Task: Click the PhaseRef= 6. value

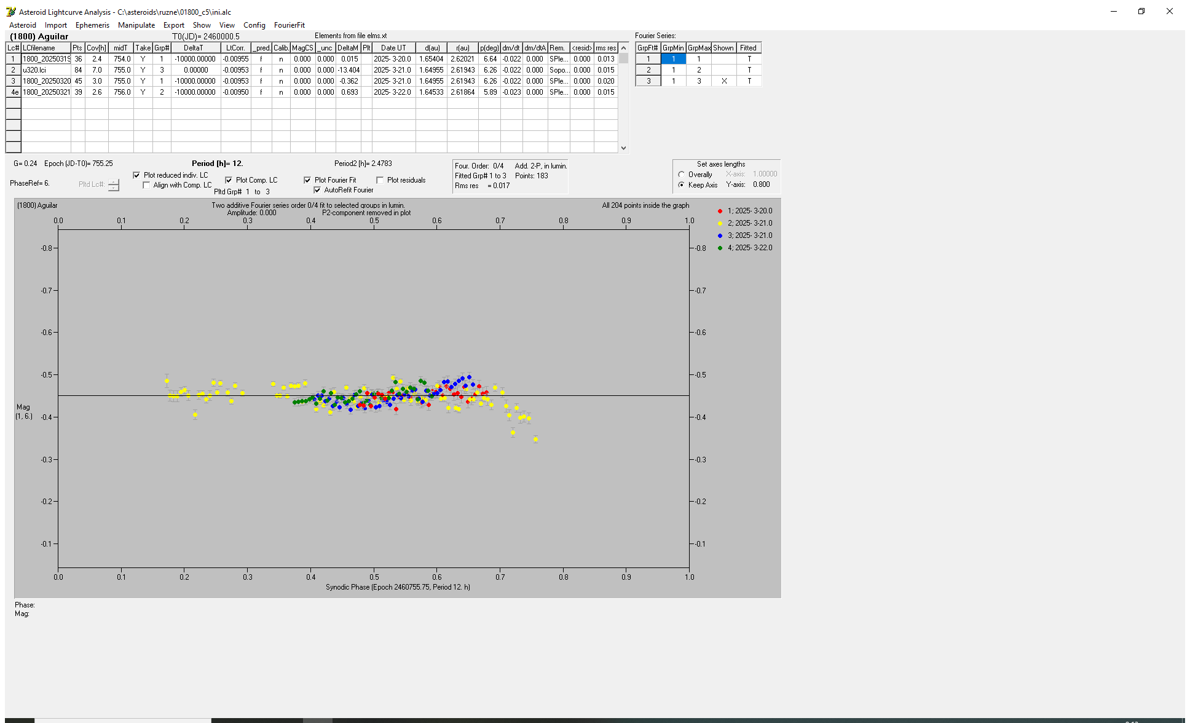Action: coord(30,183)
